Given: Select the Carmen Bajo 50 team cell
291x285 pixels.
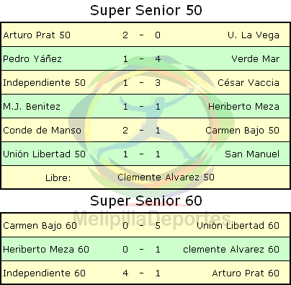Looking at the screenshot, I should coord(242,131).
